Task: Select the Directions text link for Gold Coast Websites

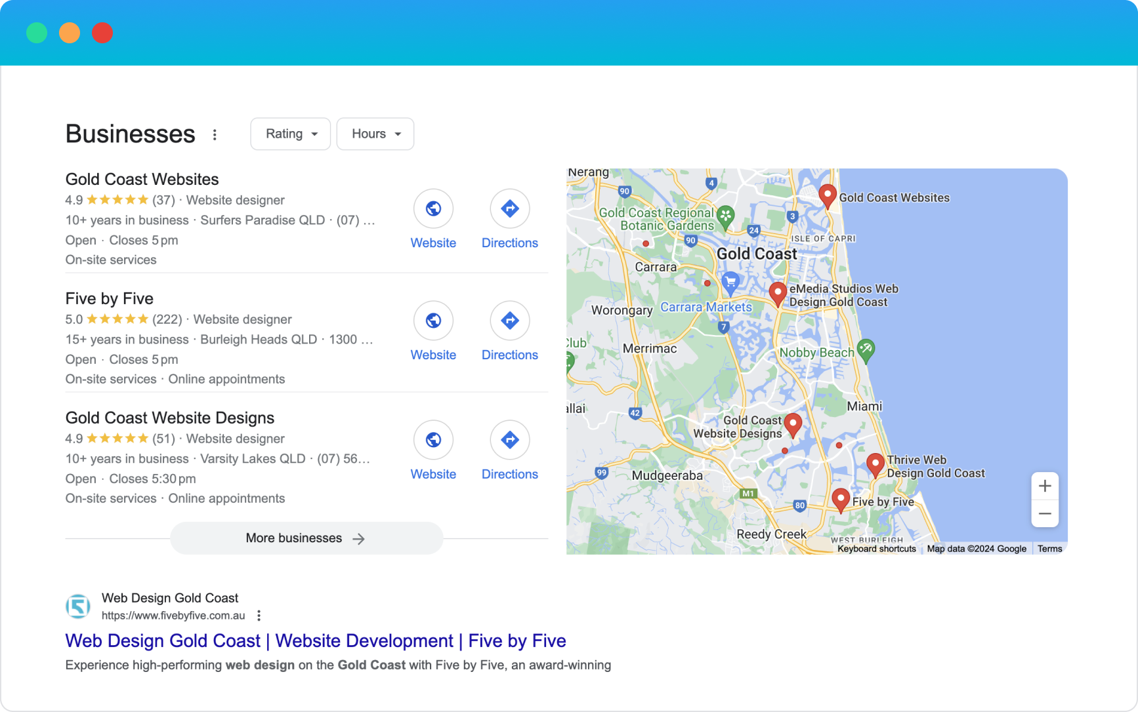Action: 510,243
